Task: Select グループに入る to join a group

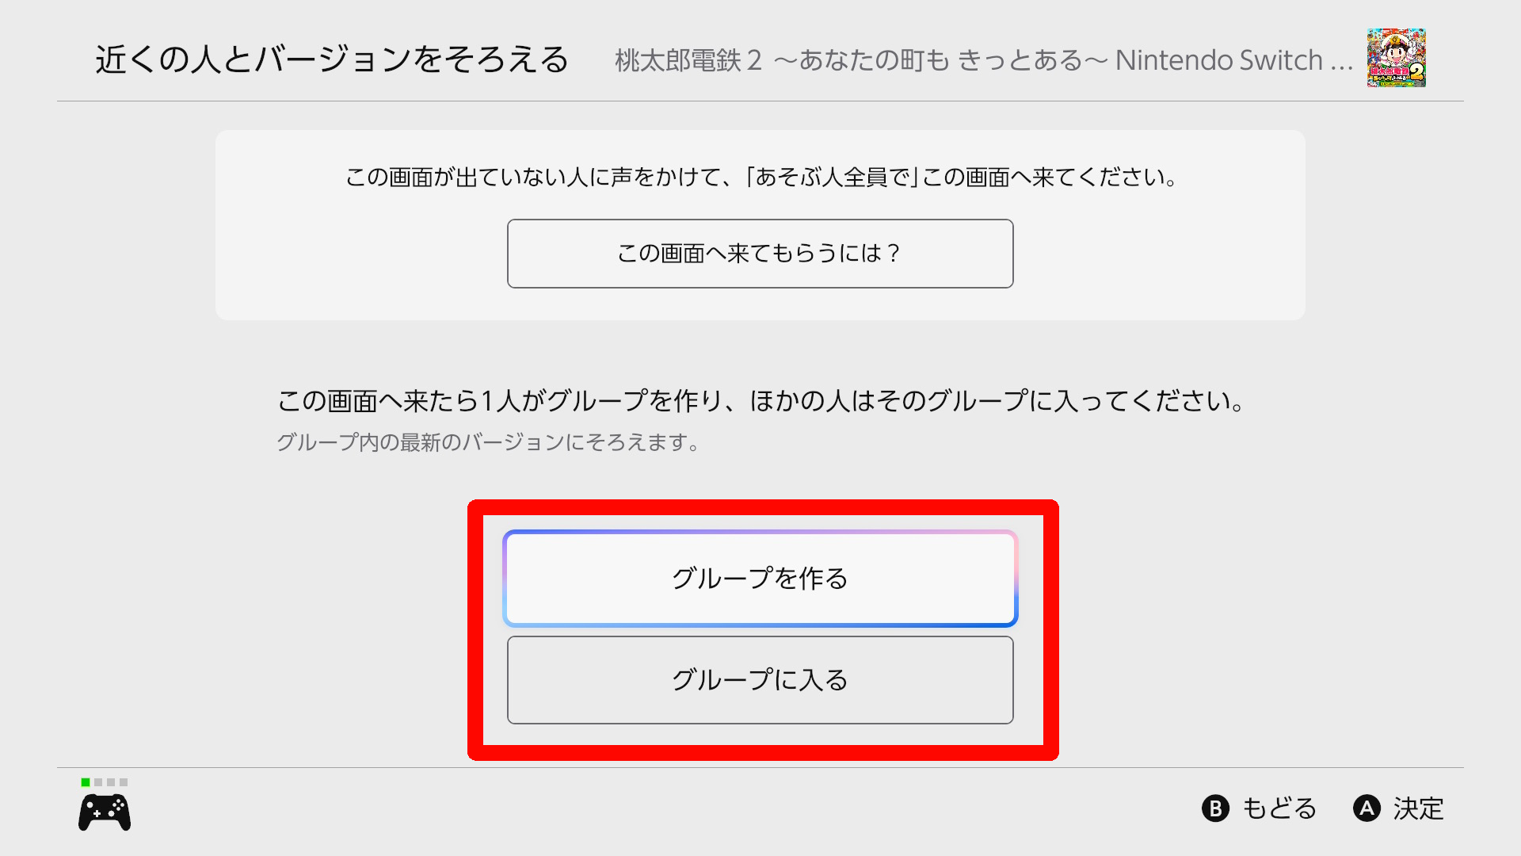Action: tap(760, 680)
